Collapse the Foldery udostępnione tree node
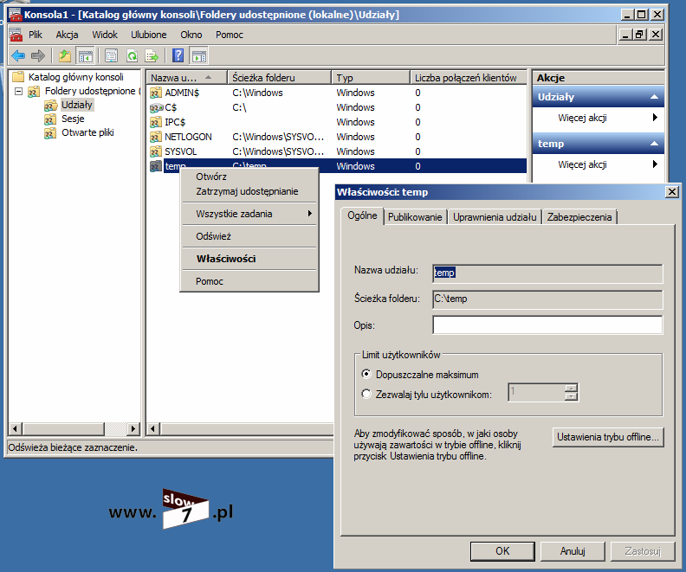This screenshot has height=572, width=686. coord(18,91)
